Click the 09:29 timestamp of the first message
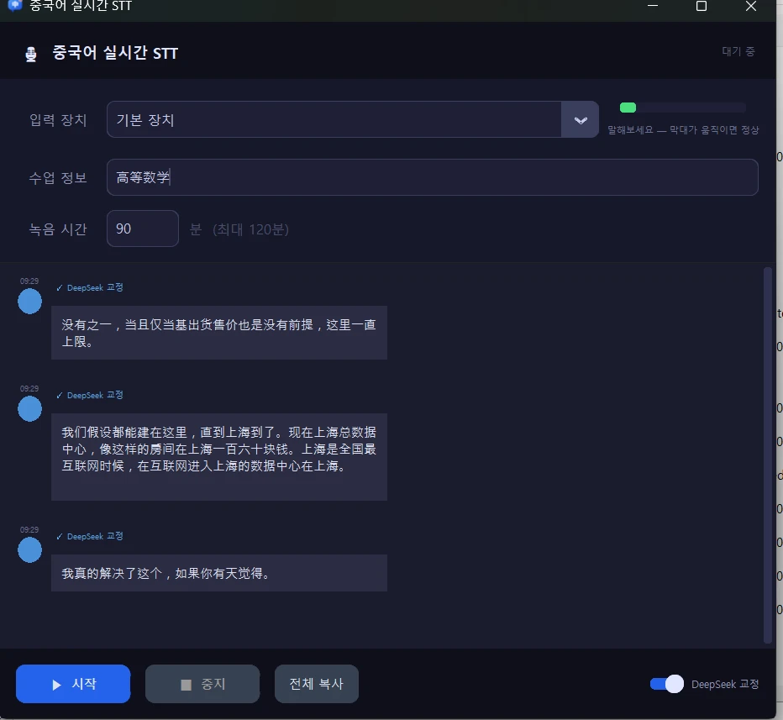783x720 pixels. (29, 281)
